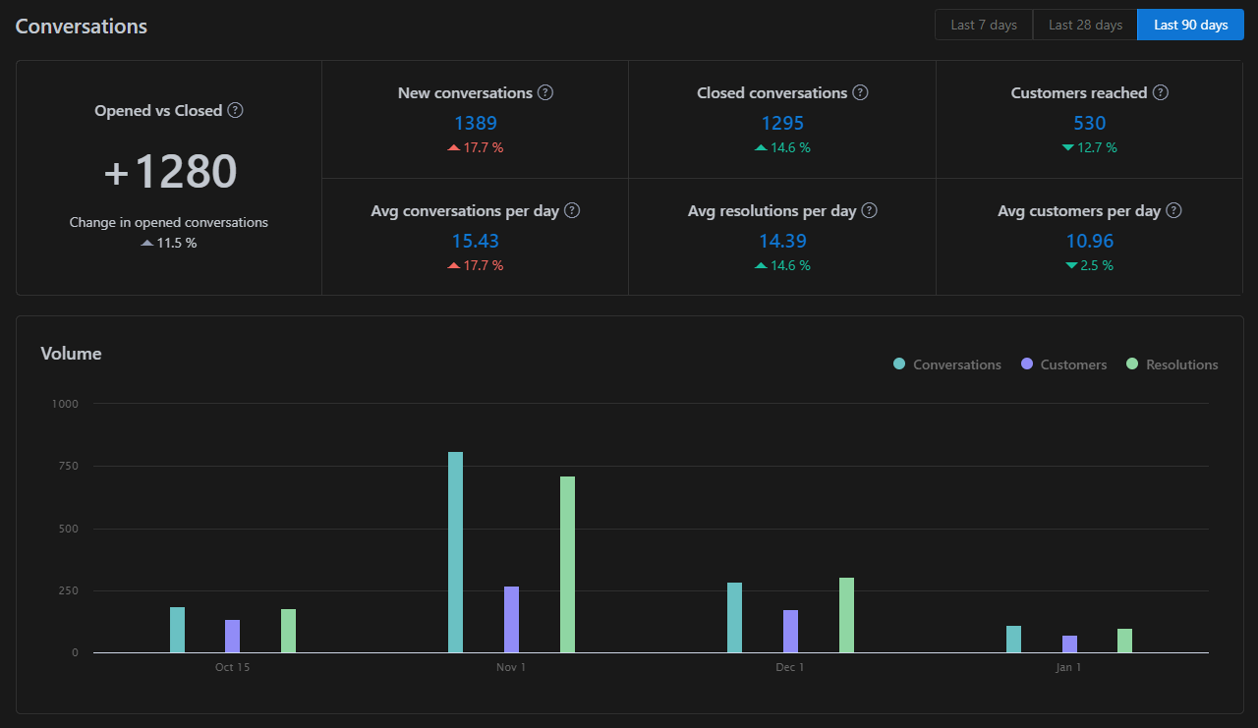Click the New conversations value 1389
This screenshot has width=1258, height=728.
476,123
